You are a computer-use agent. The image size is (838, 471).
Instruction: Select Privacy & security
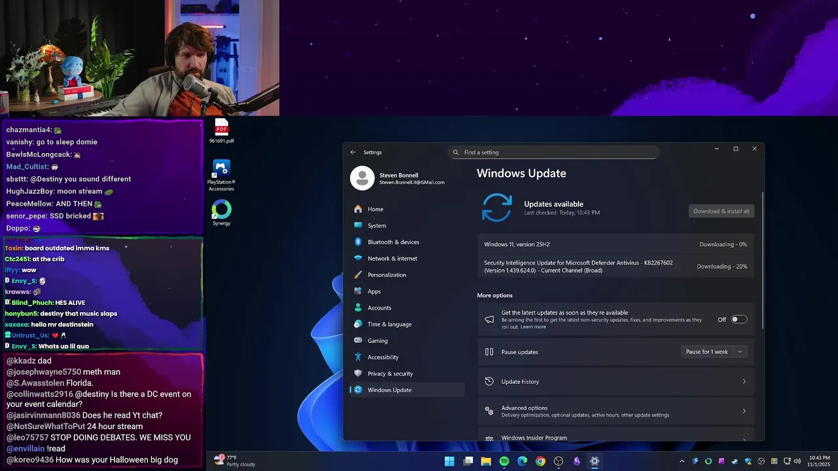[407, 374]
